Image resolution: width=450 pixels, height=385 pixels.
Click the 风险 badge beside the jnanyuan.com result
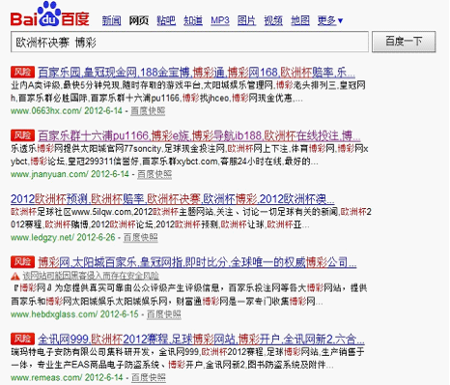pos(22,135)
